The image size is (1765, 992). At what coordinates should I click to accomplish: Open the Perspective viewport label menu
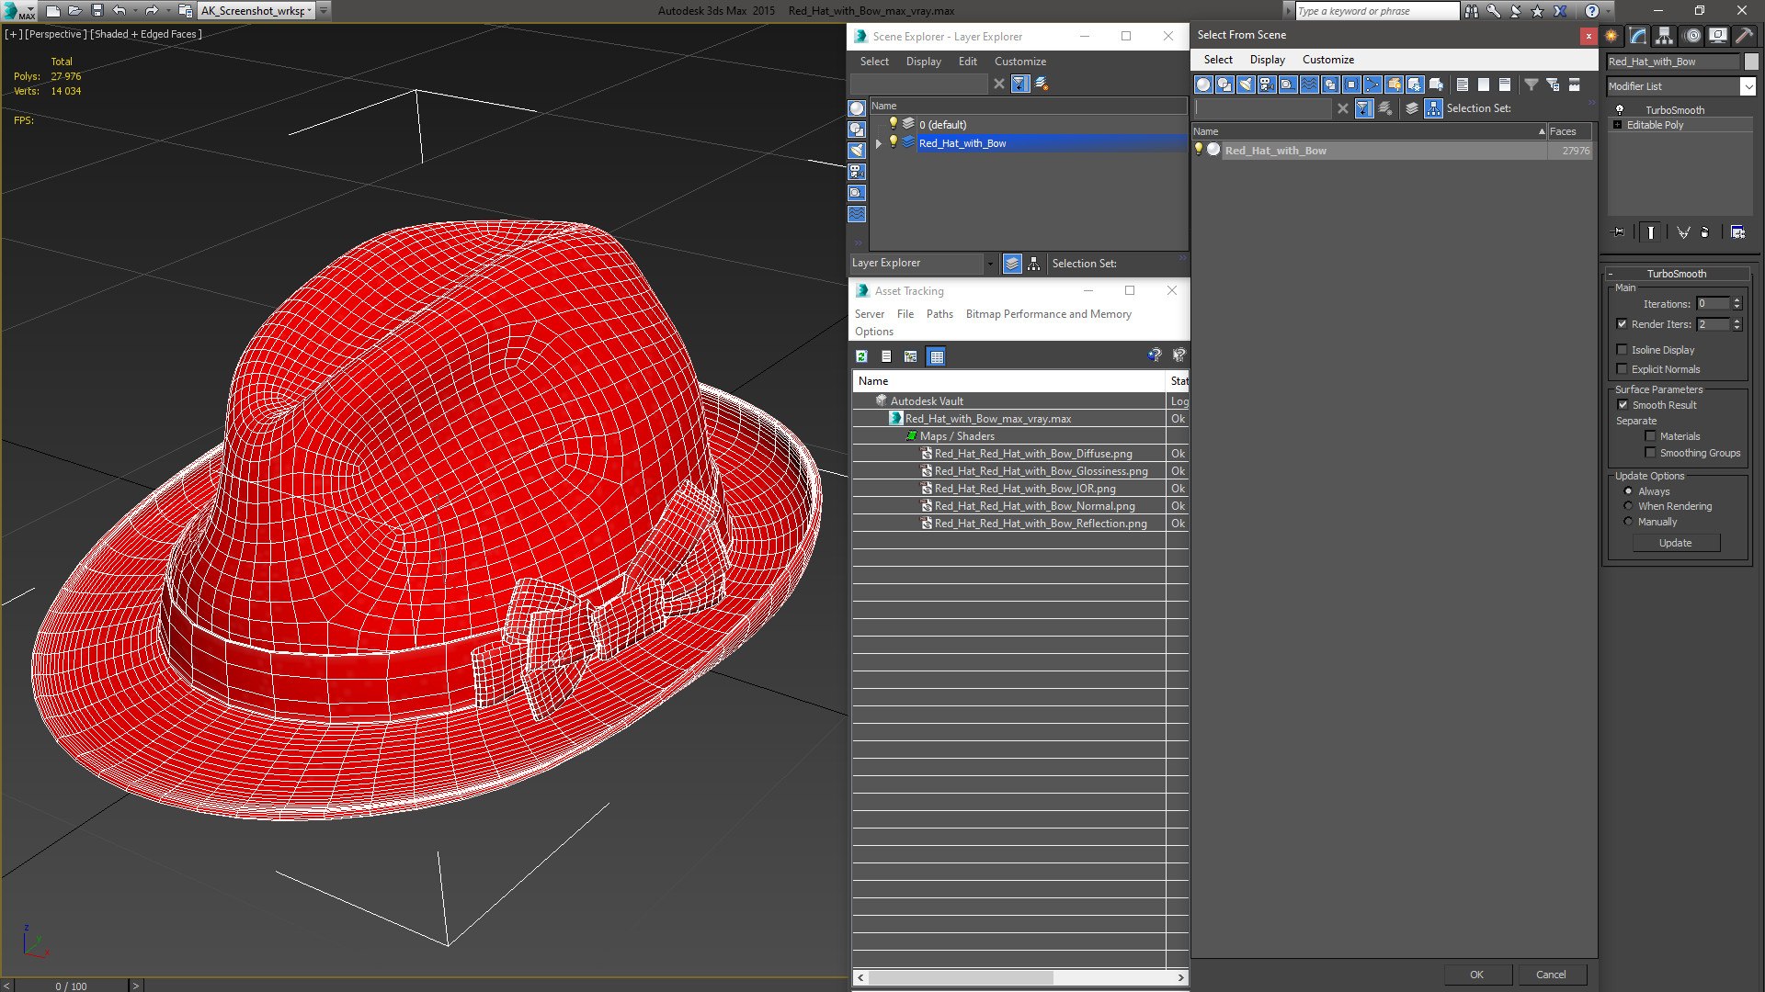[56, 34]
